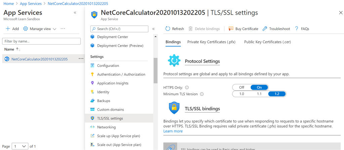Open the page number dropdown
The width and height of the screenshot is (344, 150).
(20, 146)
